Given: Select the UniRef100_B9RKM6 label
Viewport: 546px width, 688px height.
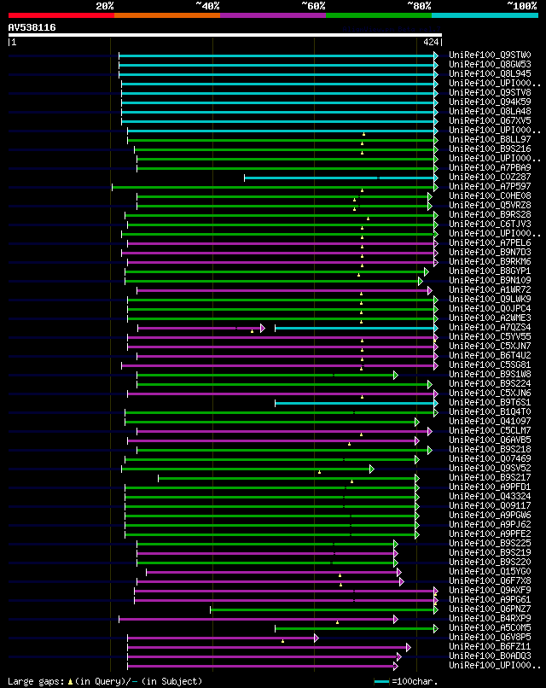Looking at the screenshot, I should coord(490,261).
